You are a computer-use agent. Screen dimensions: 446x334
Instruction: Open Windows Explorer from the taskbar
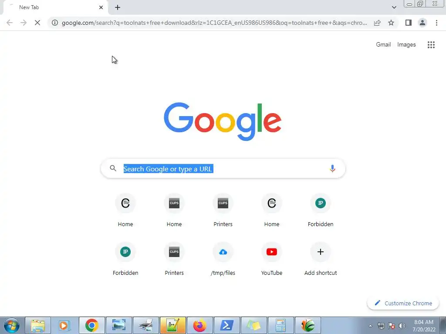tap(38, 325)
